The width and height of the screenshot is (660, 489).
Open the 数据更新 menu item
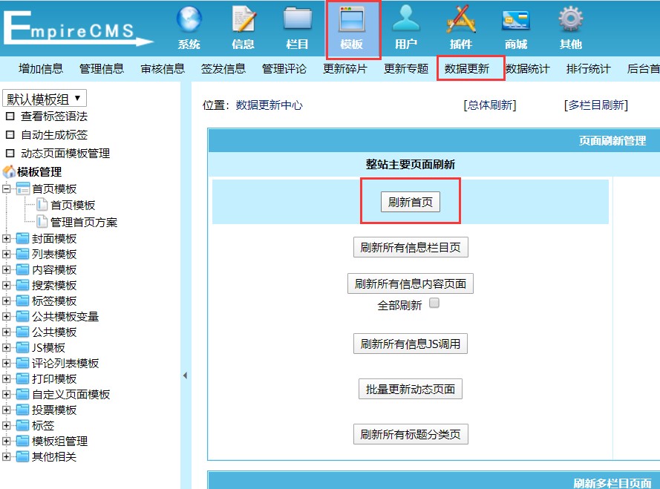point(467,68)
